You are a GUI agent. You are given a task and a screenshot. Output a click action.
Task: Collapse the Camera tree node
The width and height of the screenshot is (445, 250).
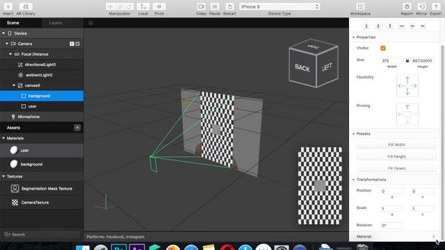7,44
